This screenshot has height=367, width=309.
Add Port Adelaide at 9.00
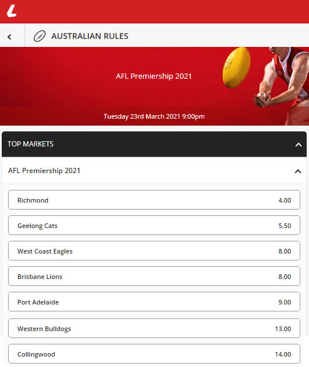[154, 302]
